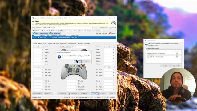
Task: Click the Product Name column header
Action: [x=75, y=35]
